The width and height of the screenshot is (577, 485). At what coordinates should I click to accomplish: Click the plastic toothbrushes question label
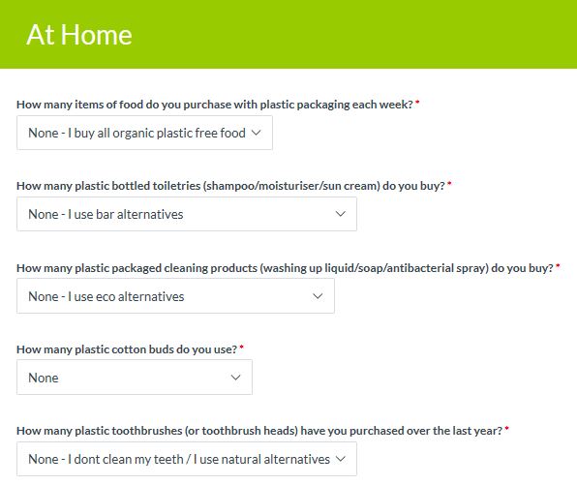259,431
